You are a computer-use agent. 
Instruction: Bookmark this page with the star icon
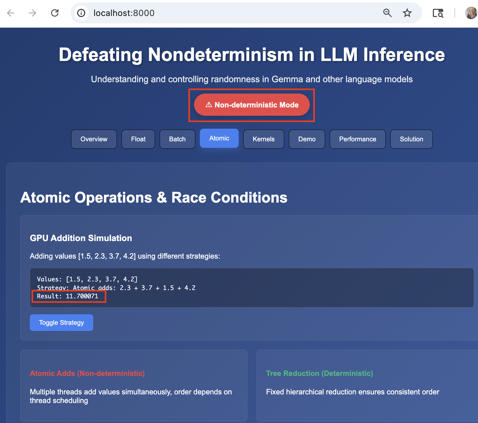[x=407, y=13]
